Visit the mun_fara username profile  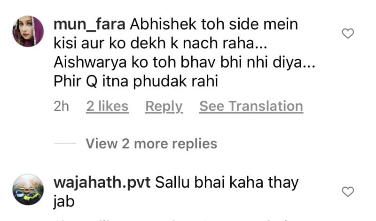pos(89,24)
